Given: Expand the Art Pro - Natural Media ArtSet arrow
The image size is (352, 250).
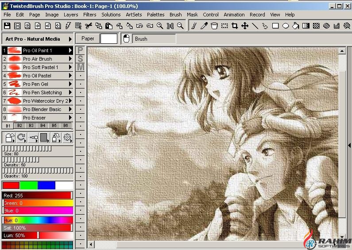Looking at the screenshot, I should click(70, 39).
